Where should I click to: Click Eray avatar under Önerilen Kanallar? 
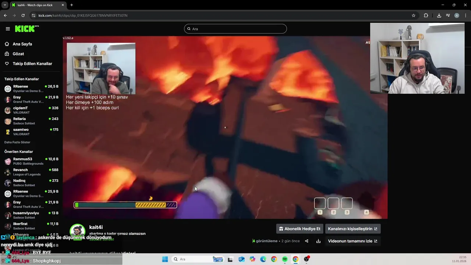coord(8,204)
